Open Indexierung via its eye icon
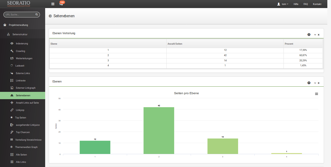Screen dimensions: 331x167 click(x=12, y=44)
